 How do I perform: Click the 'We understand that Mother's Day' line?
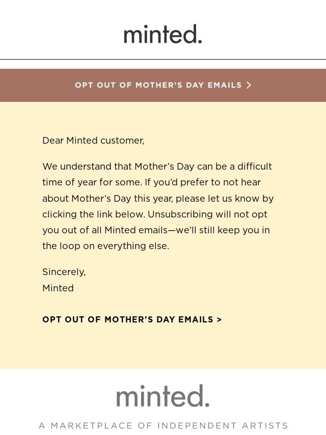[x=157, y=167]
